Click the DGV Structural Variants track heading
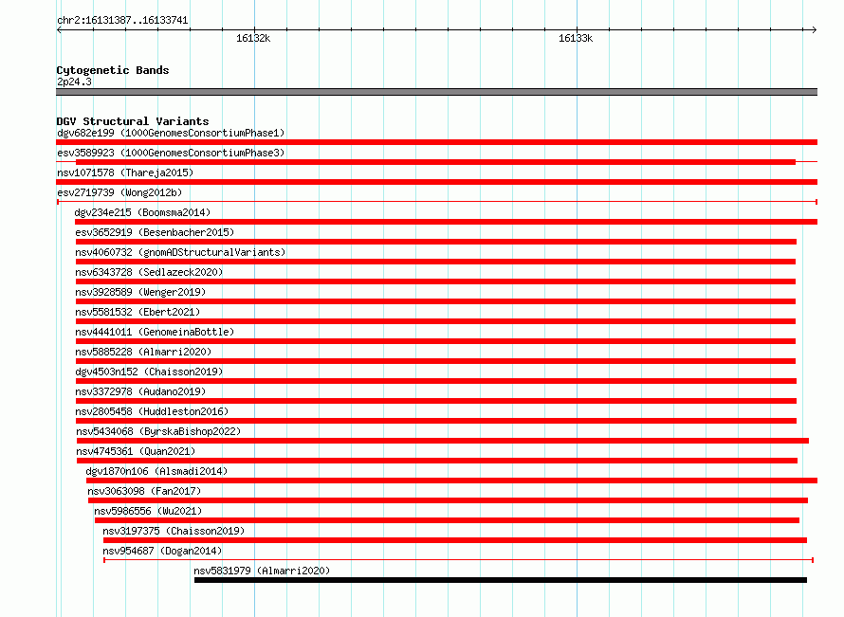Screen dimensions: 844x617 coord(133,121)
